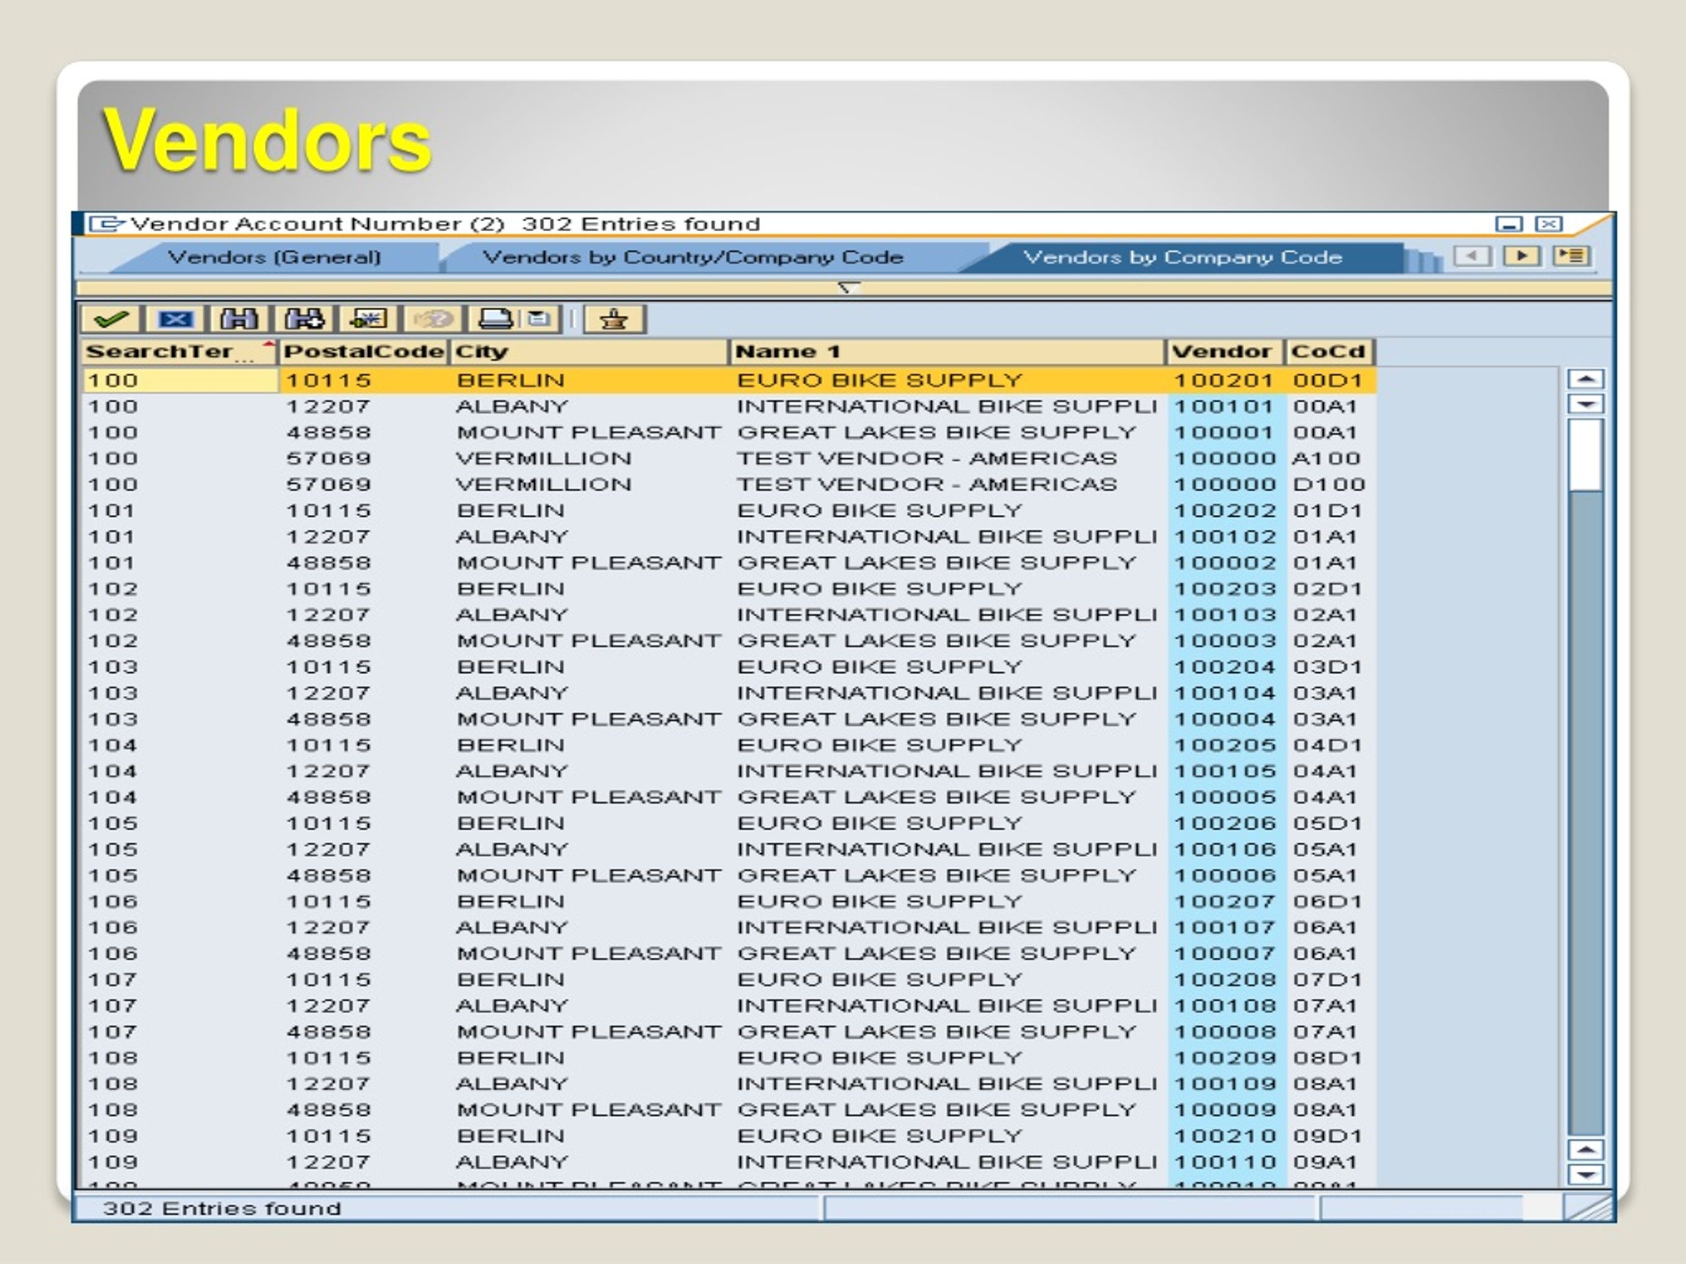The image size is (1686, 1264).
Task: Click the CoCd column header
Action: point(1330,352)
